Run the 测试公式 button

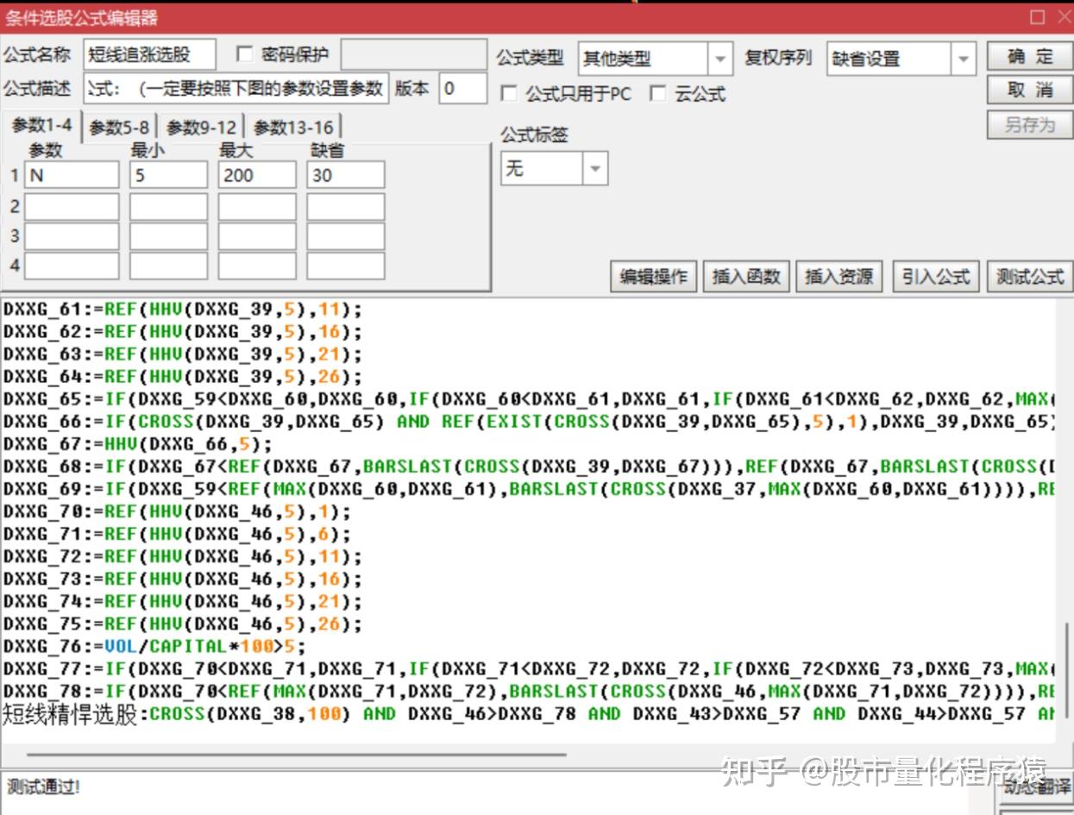pyautogui.click(x=1030, y=276)
